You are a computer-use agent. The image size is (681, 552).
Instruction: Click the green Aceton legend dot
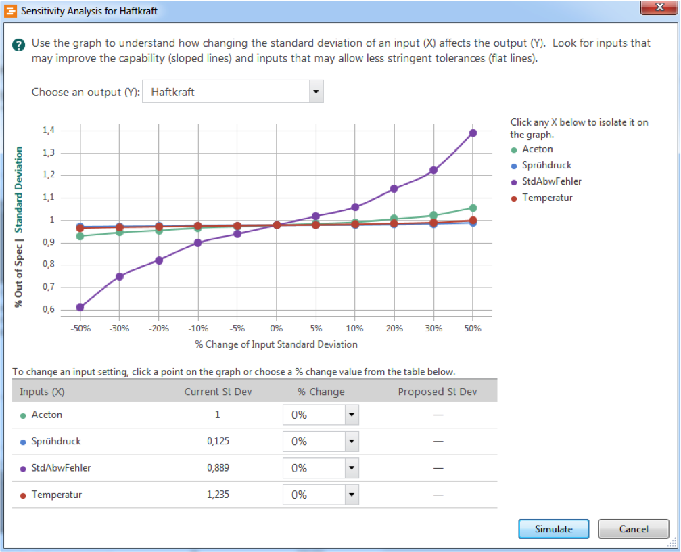(x=514, y=149)
